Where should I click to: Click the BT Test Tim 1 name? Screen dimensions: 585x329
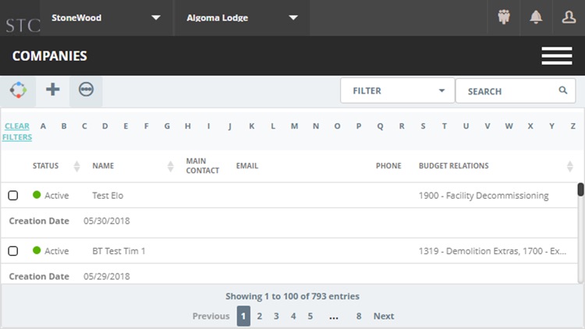119,251
